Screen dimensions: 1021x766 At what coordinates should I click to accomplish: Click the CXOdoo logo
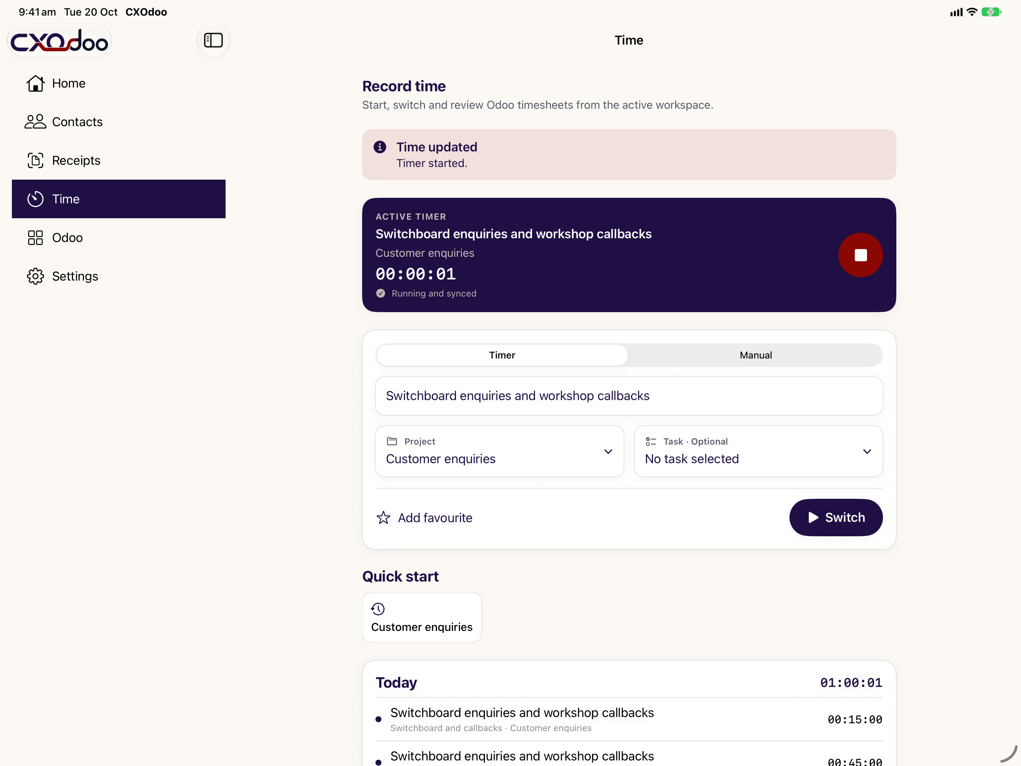(x=59, y=40)
